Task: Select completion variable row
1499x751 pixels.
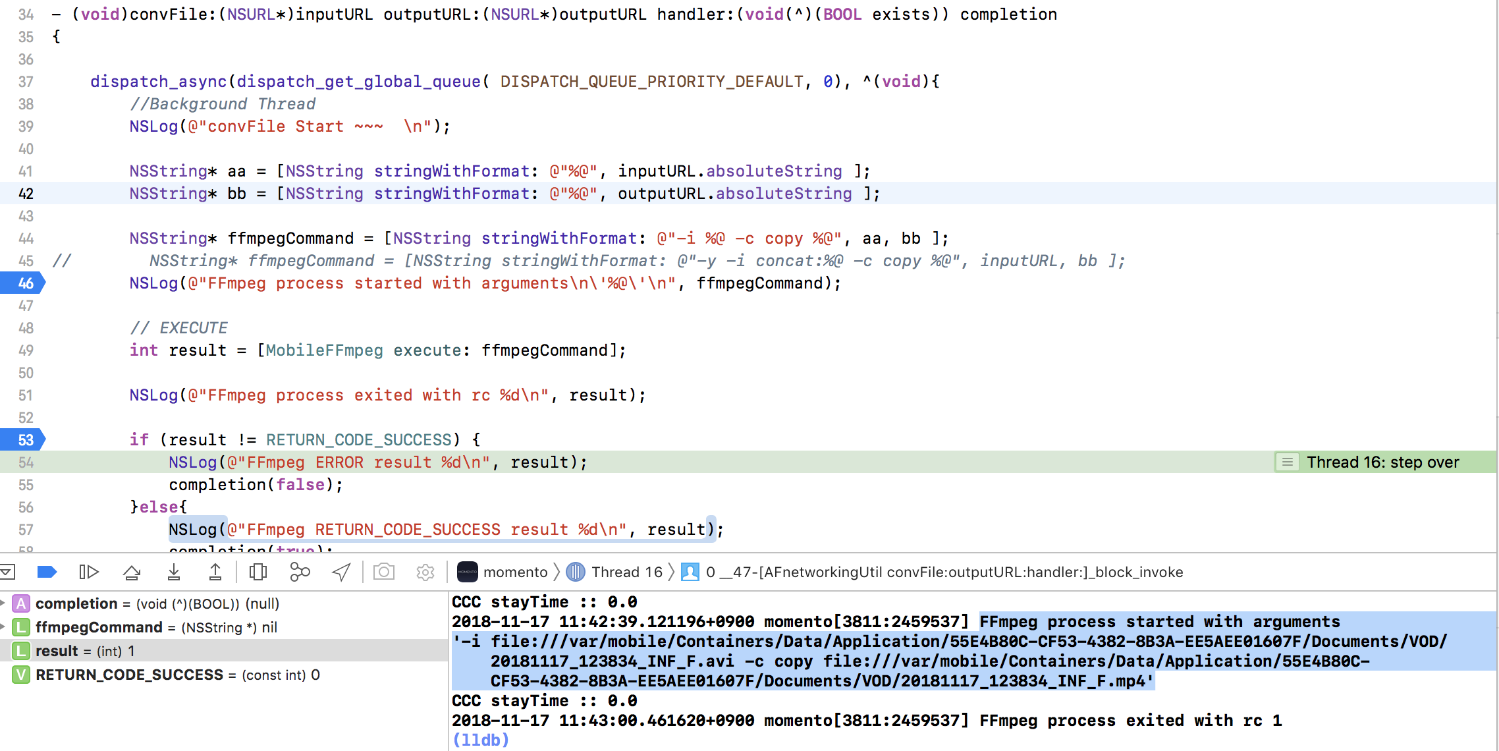Action: (224, 603)
